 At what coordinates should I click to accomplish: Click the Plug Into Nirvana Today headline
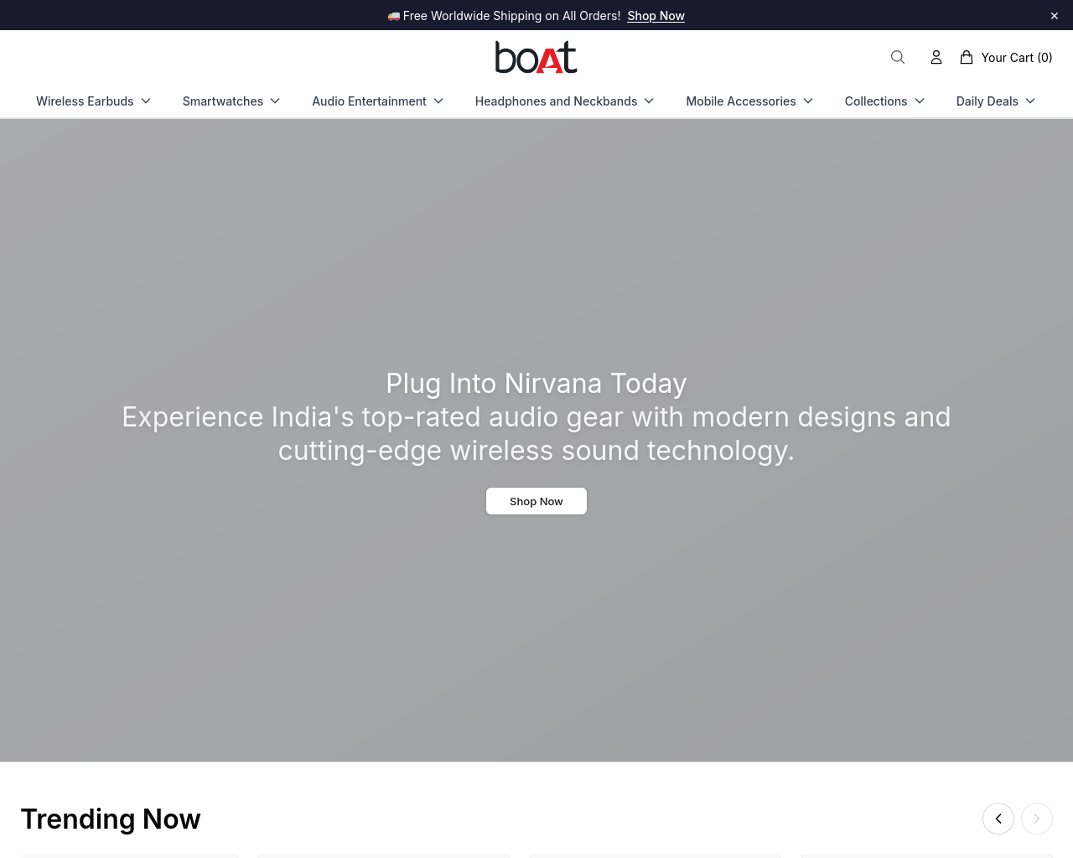(x=536, y=383)
